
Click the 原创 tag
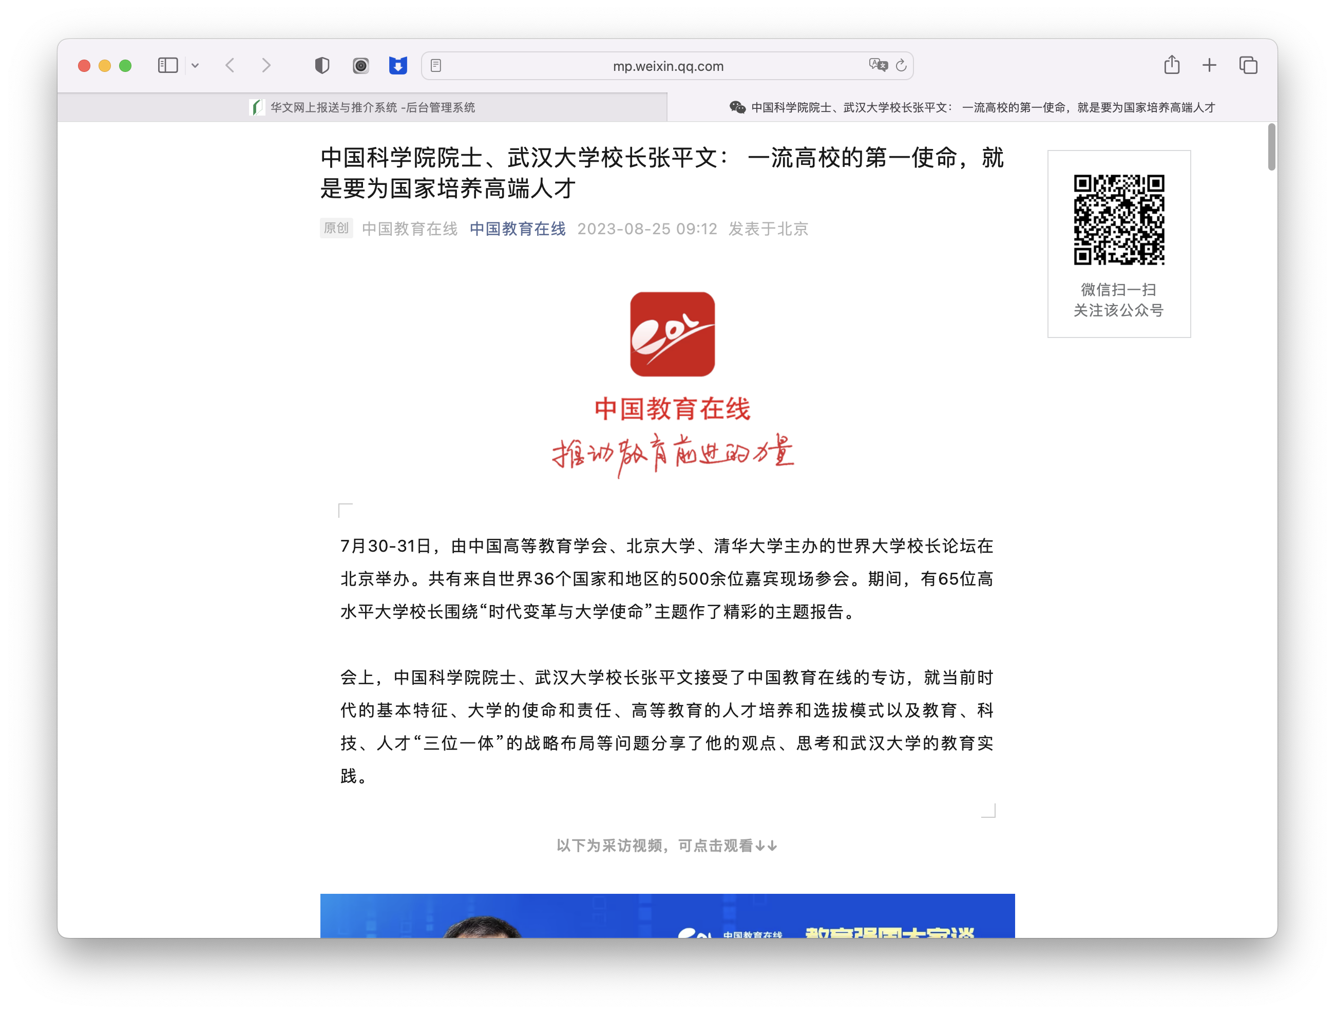click(x=336, y=228)
